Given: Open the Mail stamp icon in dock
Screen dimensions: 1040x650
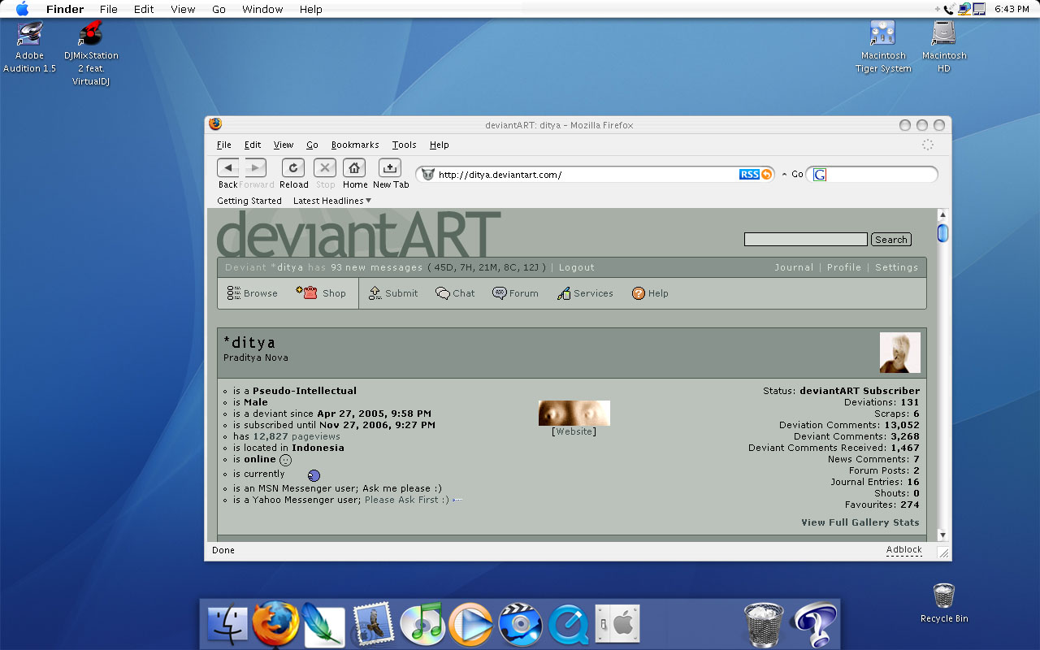Looking at the screenshot, I should (372, 624).
